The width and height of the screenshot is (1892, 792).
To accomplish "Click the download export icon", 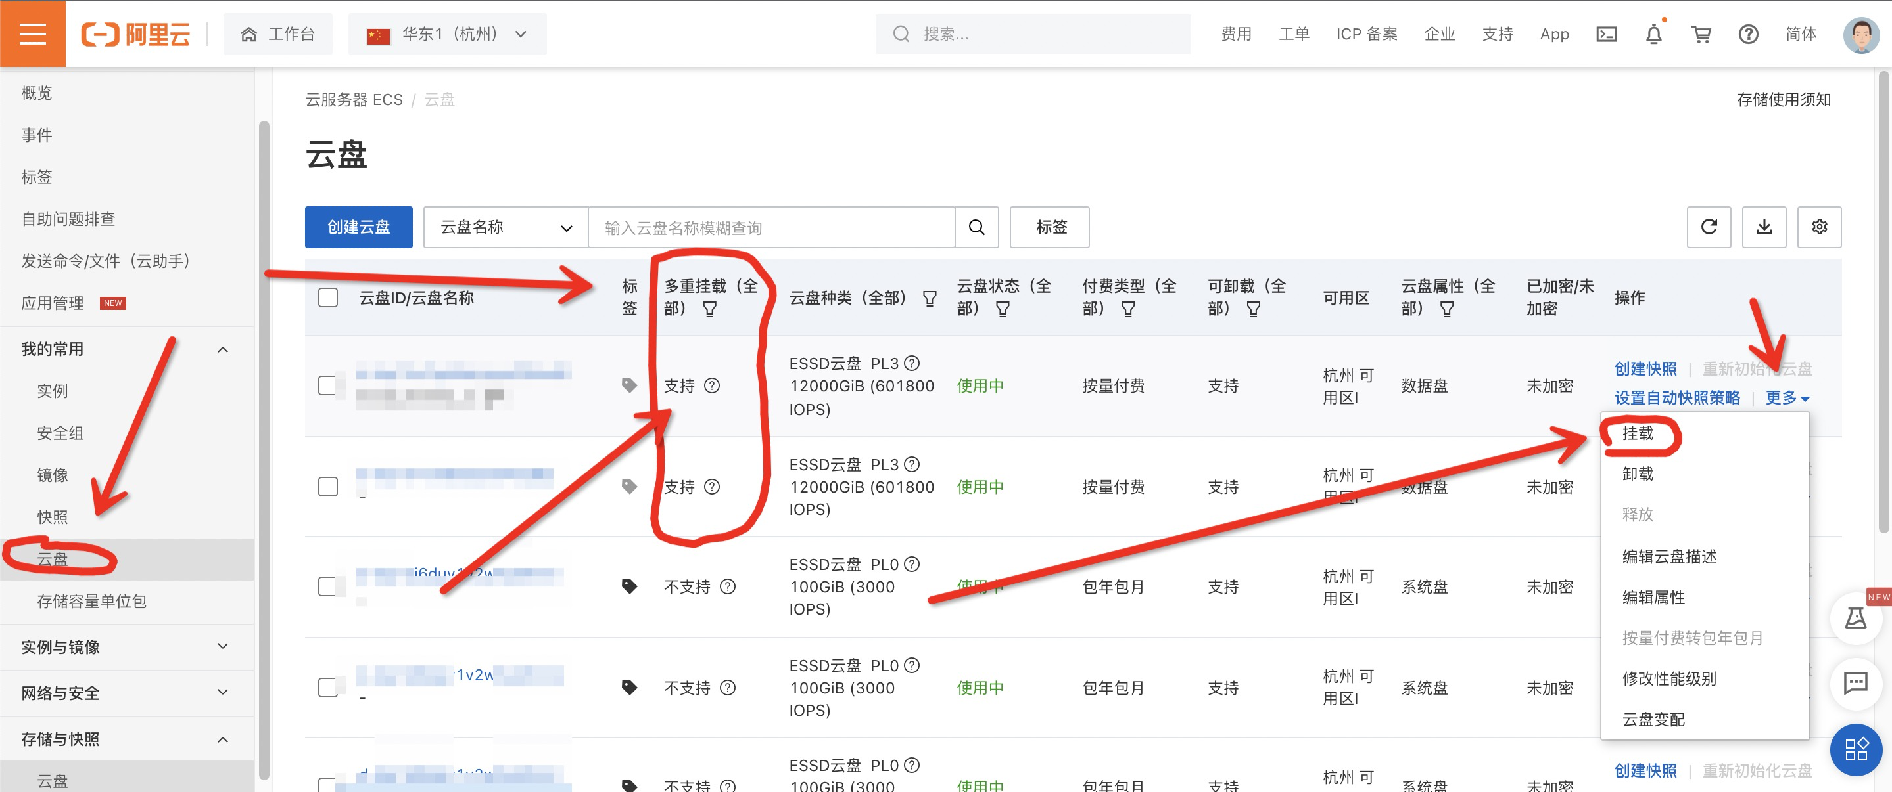I will click(1763, 227).
